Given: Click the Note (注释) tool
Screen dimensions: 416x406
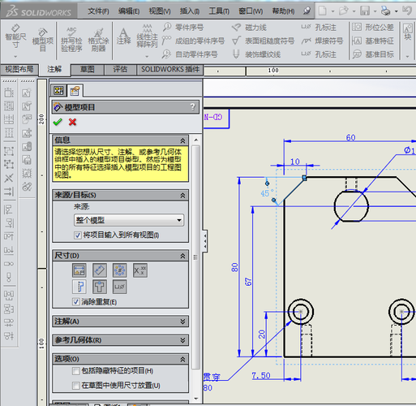Looking at the screenshot, I should (123, 37).
